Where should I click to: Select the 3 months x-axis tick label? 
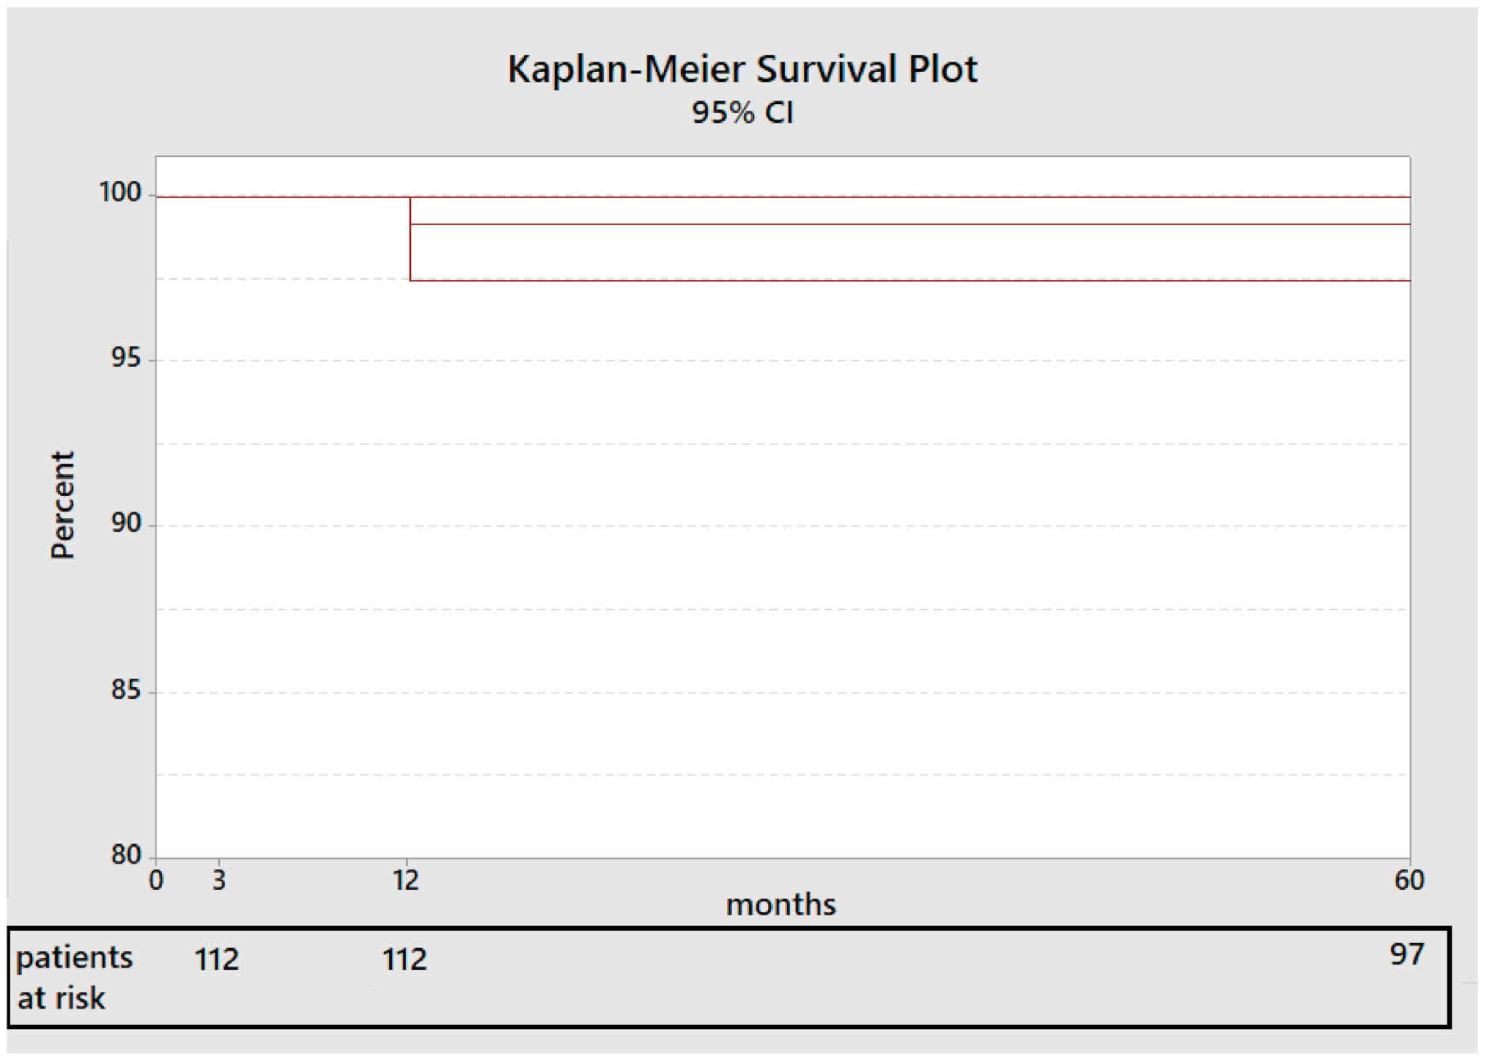(219, 881)
